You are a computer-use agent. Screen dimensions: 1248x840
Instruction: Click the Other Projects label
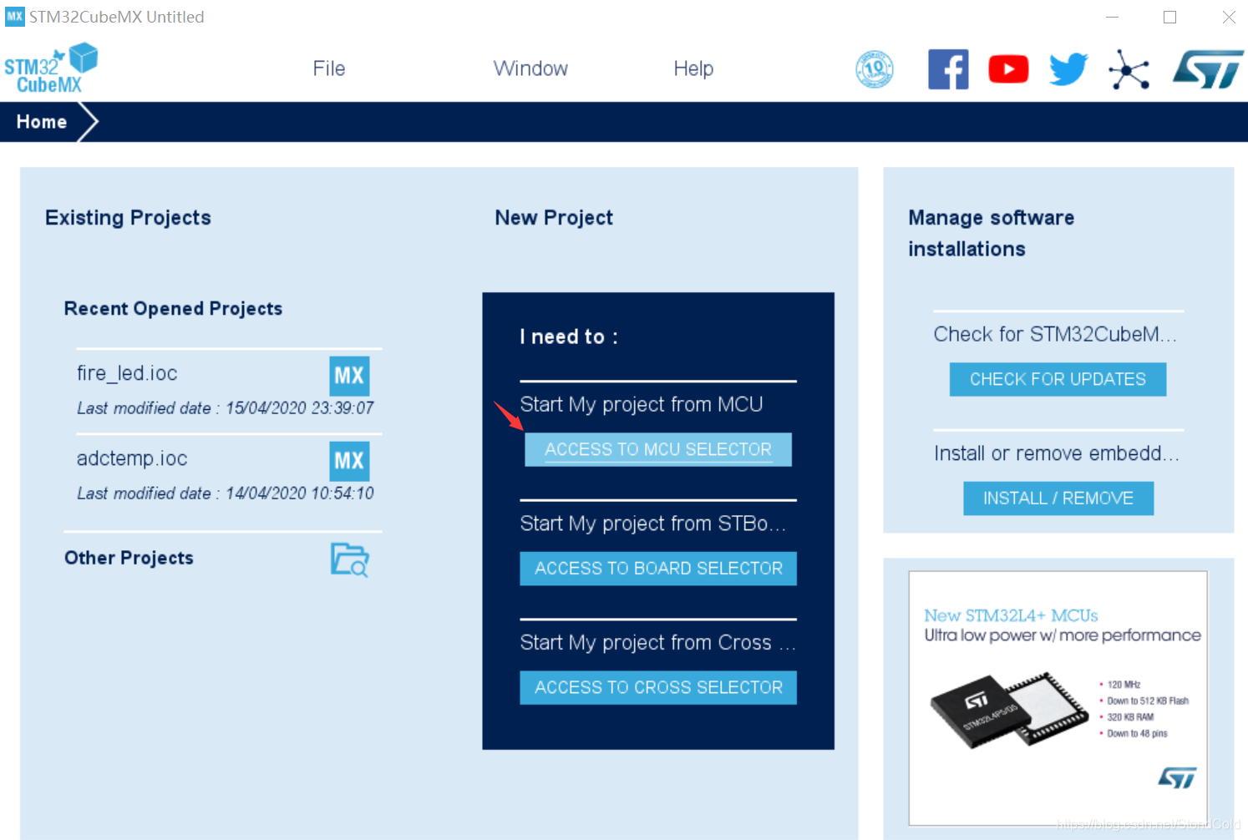pos(129,558)
